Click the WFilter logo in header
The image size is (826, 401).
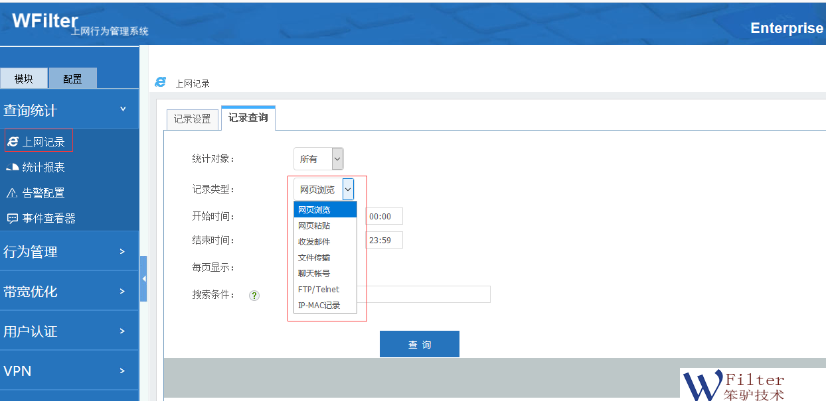click(x=45, y=21)
